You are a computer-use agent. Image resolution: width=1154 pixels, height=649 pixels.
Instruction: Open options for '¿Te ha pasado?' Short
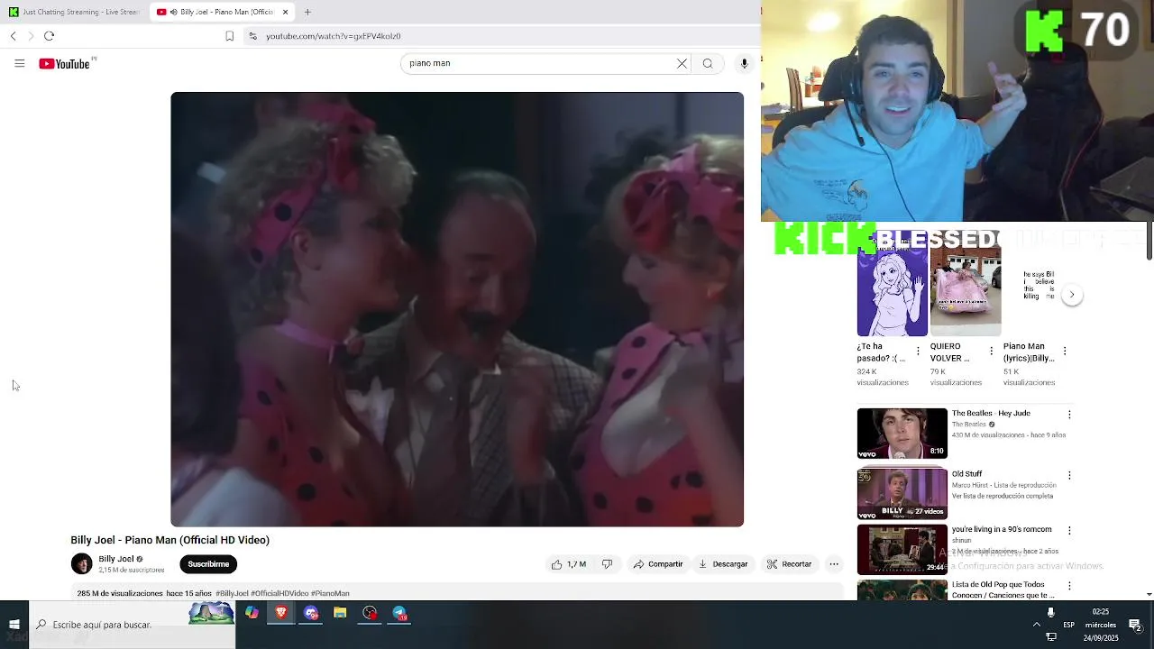coord(918,351)
